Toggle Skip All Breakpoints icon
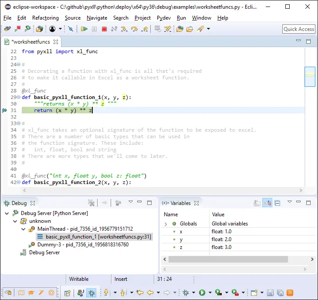318x300 pixels. (71, 29)
